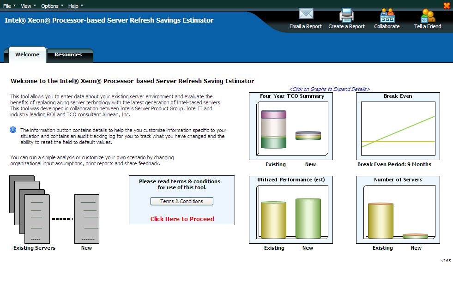Viewport: 453px width, 288px height.
Task: Click the Email a Report label
Action: point(306,26)
